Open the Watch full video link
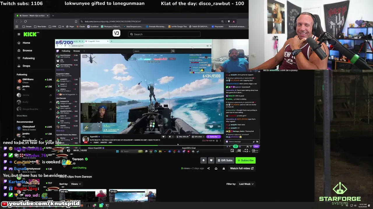 tap(242, 168)
